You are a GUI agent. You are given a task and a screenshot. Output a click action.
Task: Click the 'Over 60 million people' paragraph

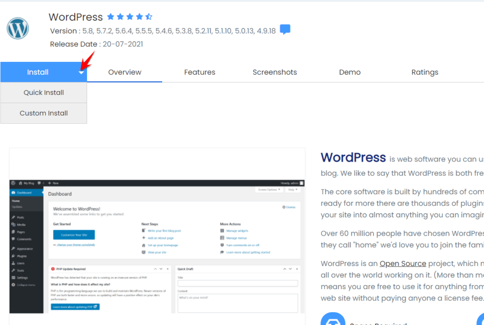coord(402,239)
